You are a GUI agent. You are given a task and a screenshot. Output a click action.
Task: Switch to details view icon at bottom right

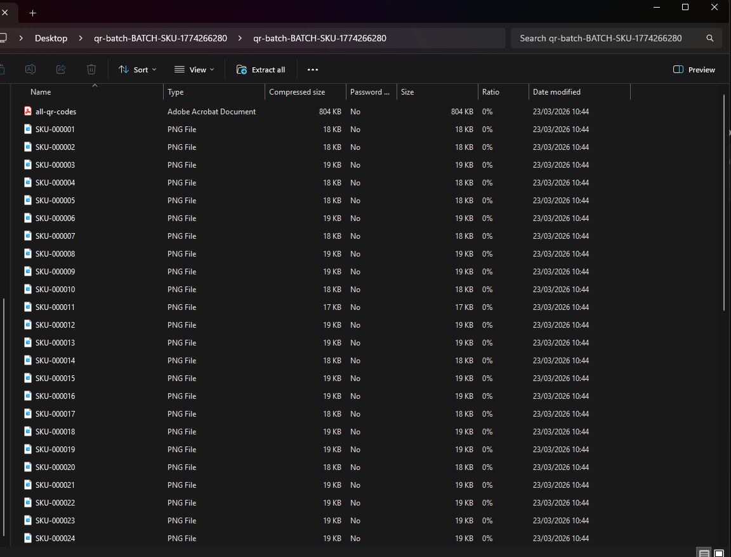click(704, 553)
